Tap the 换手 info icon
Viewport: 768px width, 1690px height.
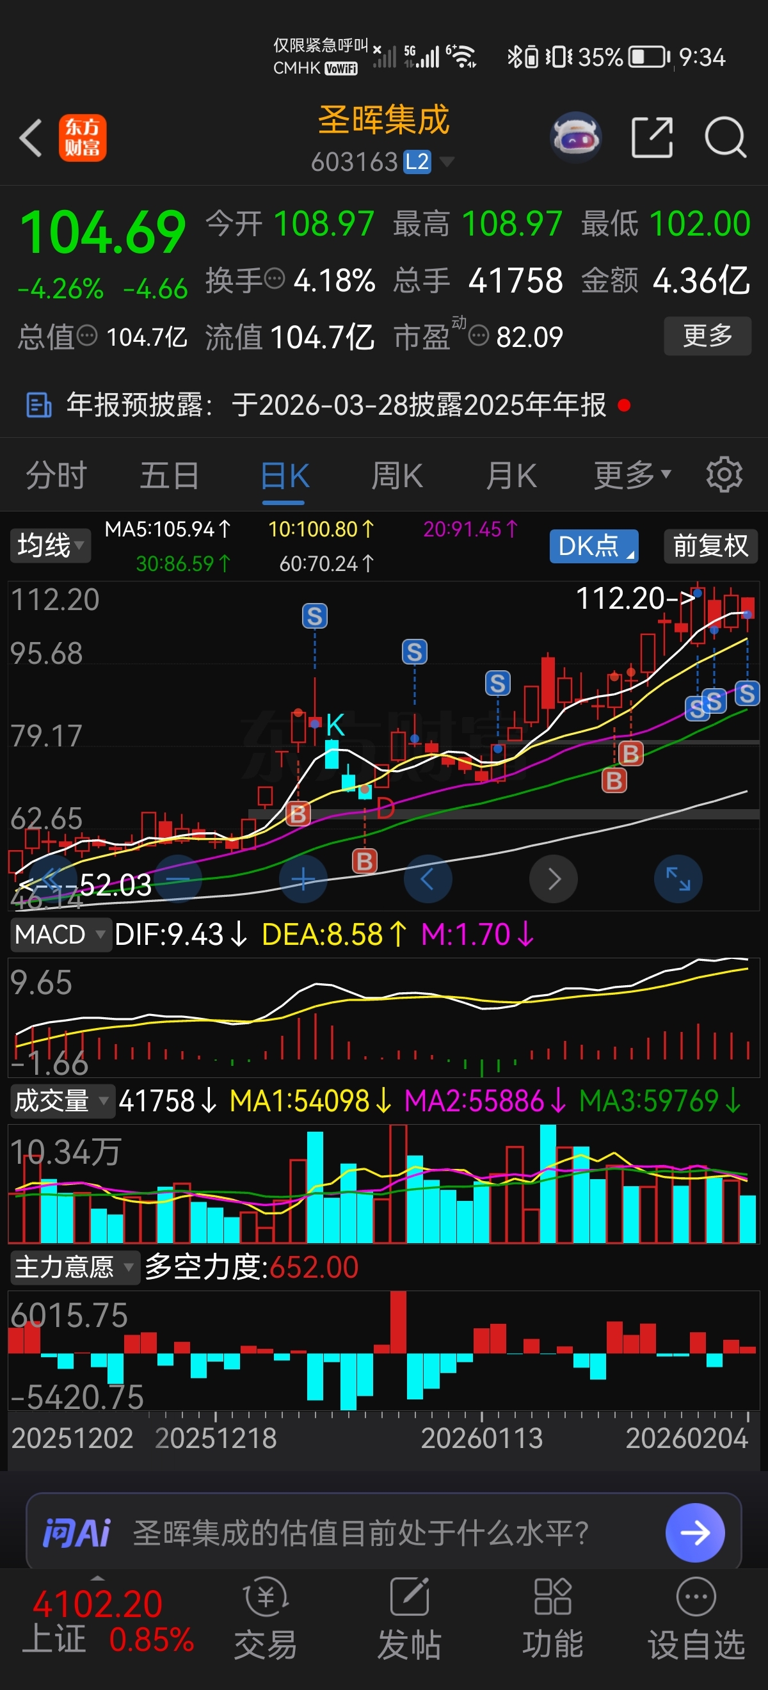(x=274, y=279)
